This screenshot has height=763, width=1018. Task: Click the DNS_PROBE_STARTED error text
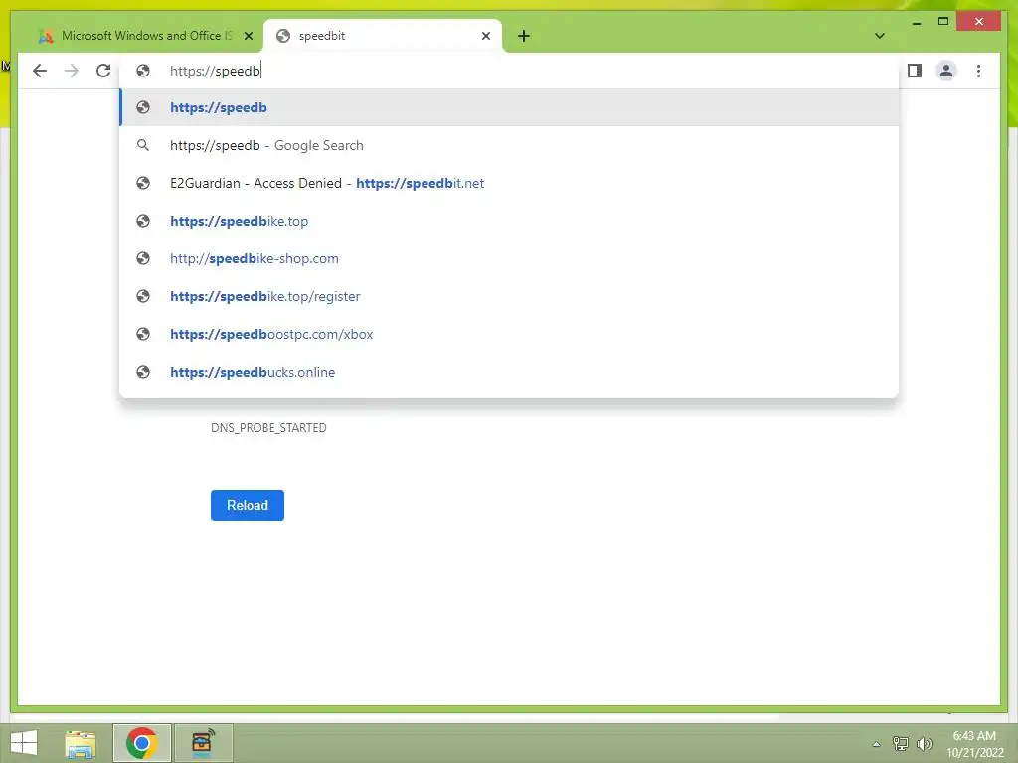[x=268, y=428]
